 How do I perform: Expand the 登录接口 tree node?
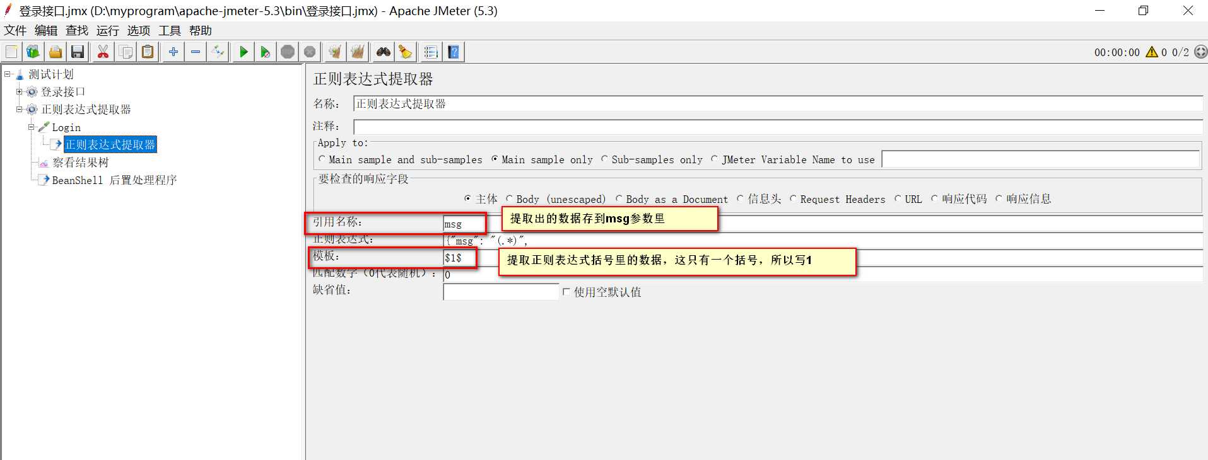click(x=20, y=92)
